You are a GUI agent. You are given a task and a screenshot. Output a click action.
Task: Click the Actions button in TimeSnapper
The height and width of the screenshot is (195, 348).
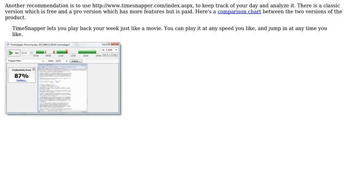click(x=76, y=61)
